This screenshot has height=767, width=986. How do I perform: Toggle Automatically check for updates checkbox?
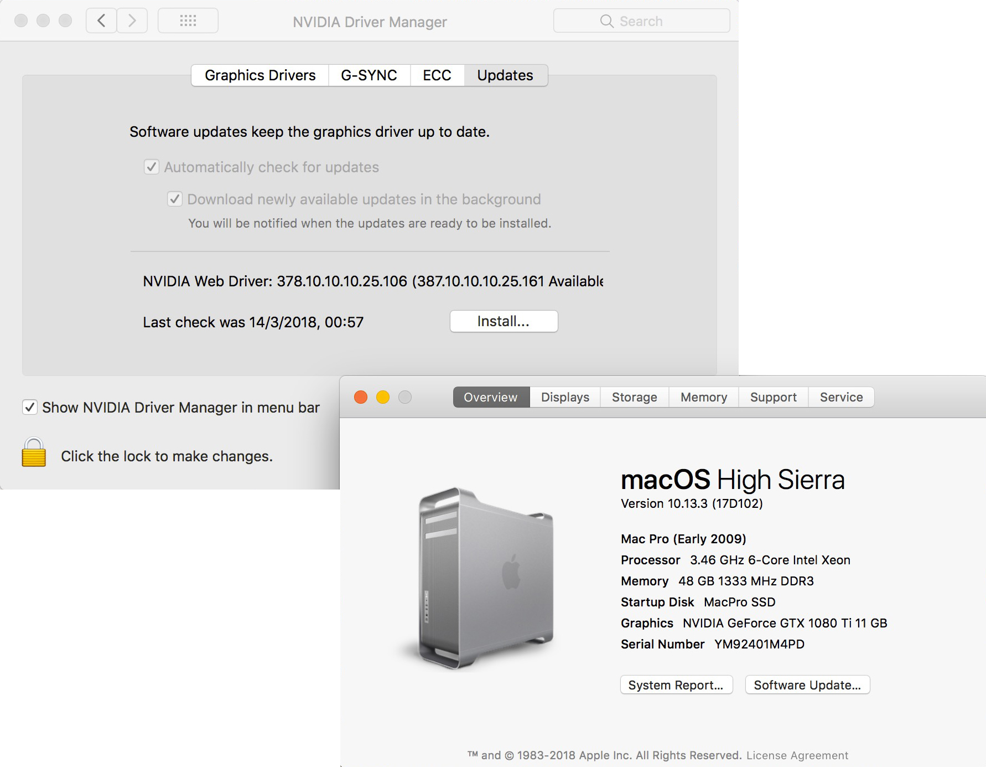tap(152, 167)
